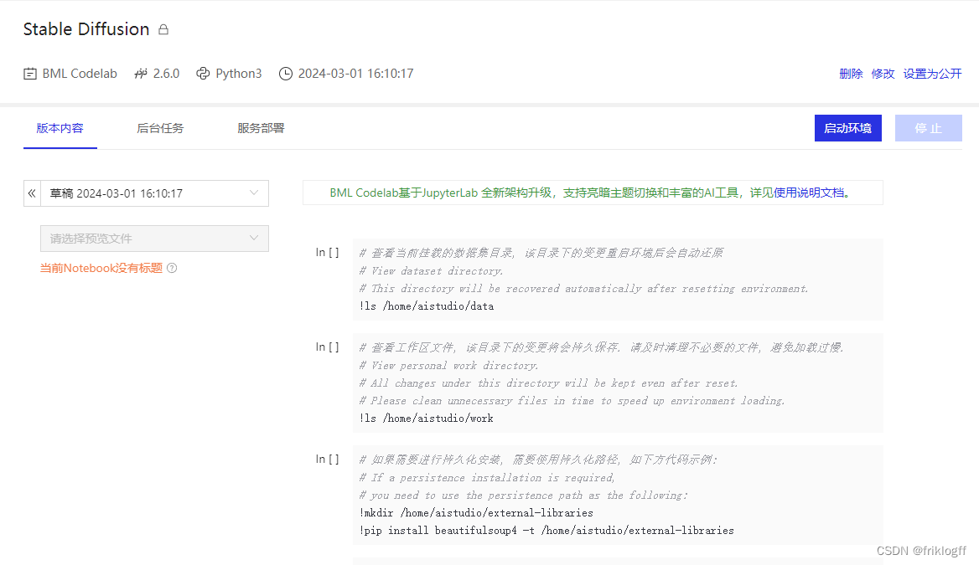This screenshot has height=565, width=979.
Task: Click the line !ls /home/aistudio/work
Action: point(427,419)
